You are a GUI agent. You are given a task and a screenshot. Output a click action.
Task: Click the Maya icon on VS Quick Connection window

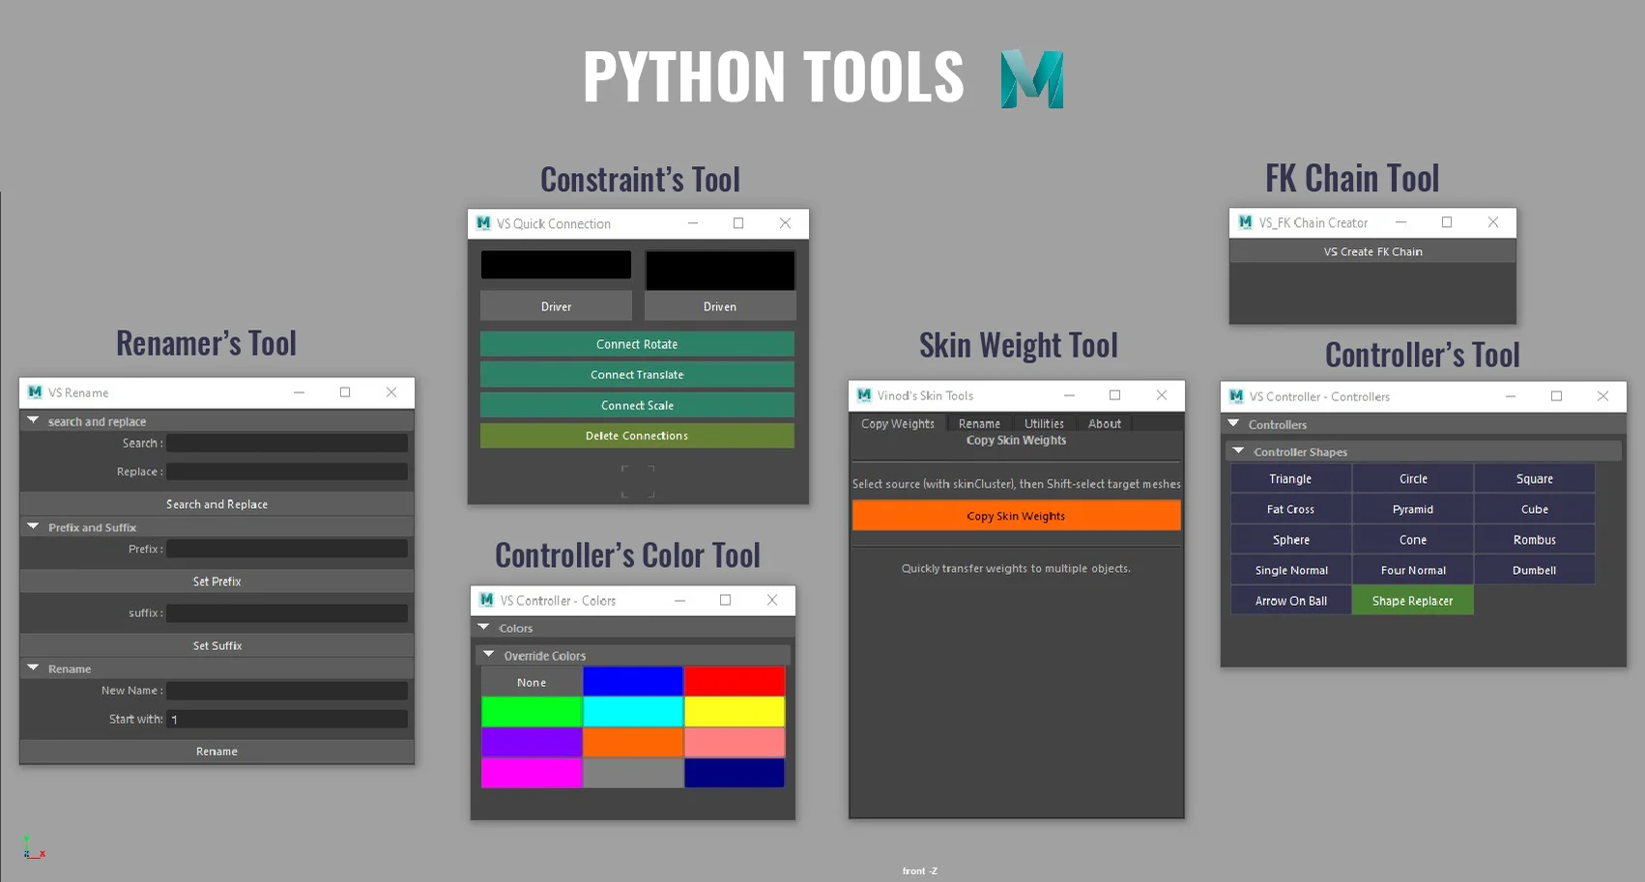click(x=483, y=223)
